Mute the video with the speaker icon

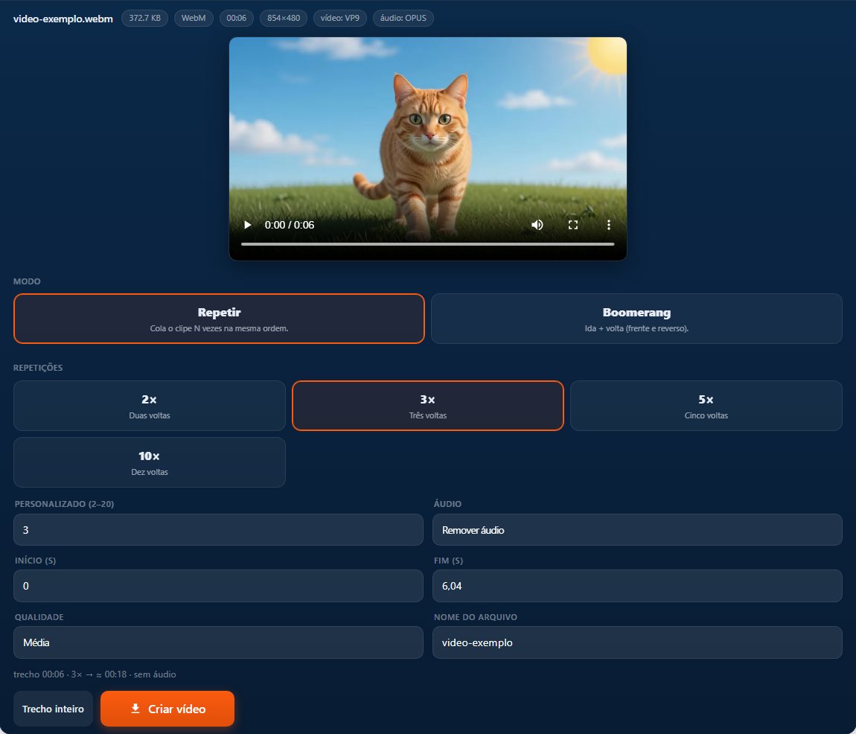point(537,225)
